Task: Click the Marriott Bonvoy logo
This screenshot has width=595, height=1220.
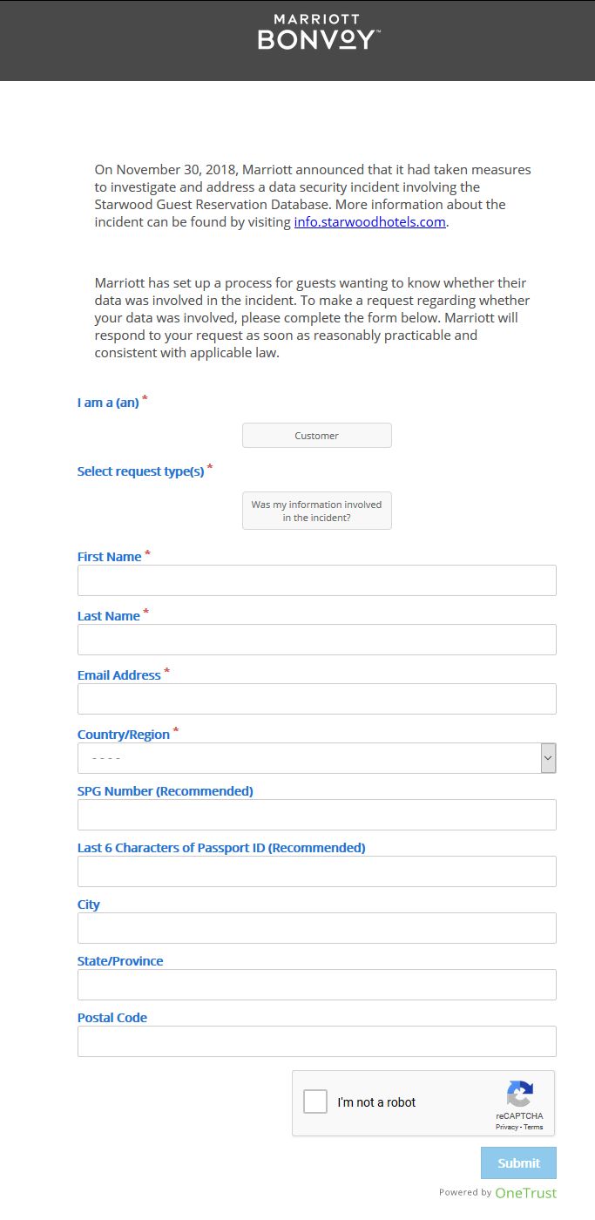Action: [x=317, y=32]
